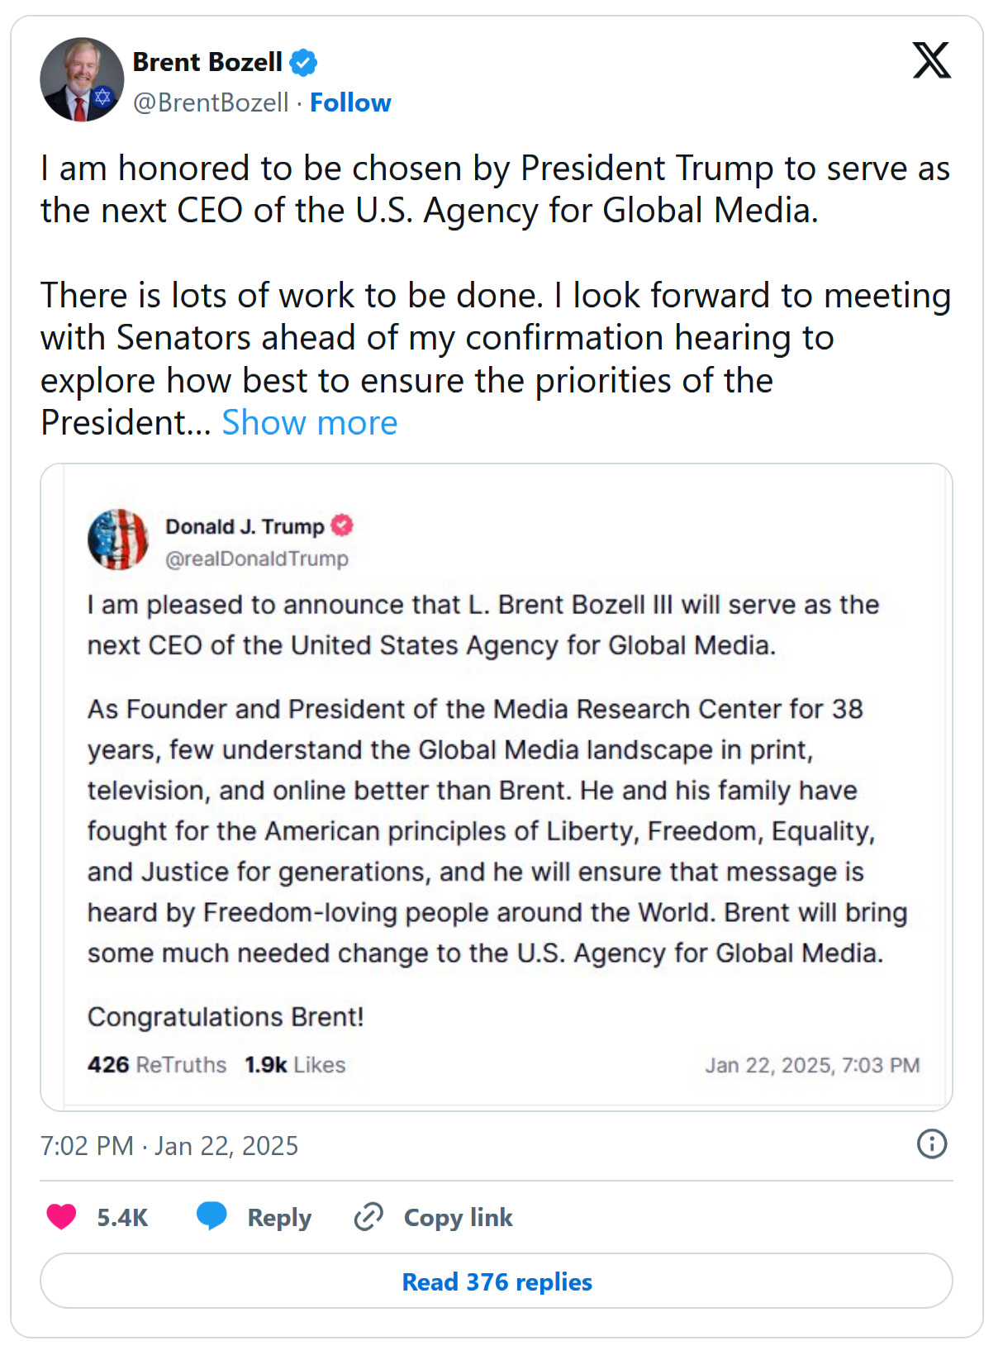Expand tweet with Show more

coord(310,423)
